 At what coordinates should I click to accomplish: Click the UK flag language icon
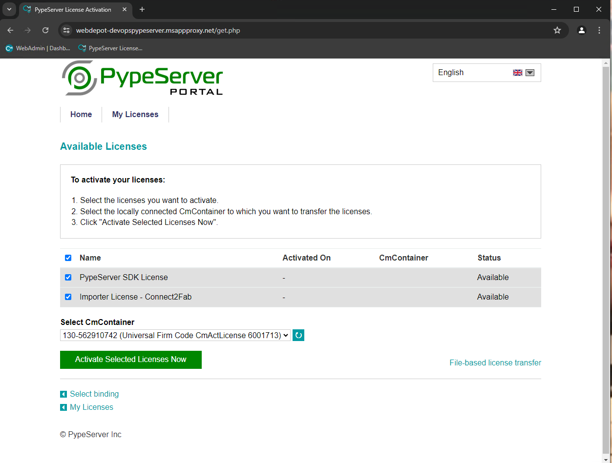point(518,73)
